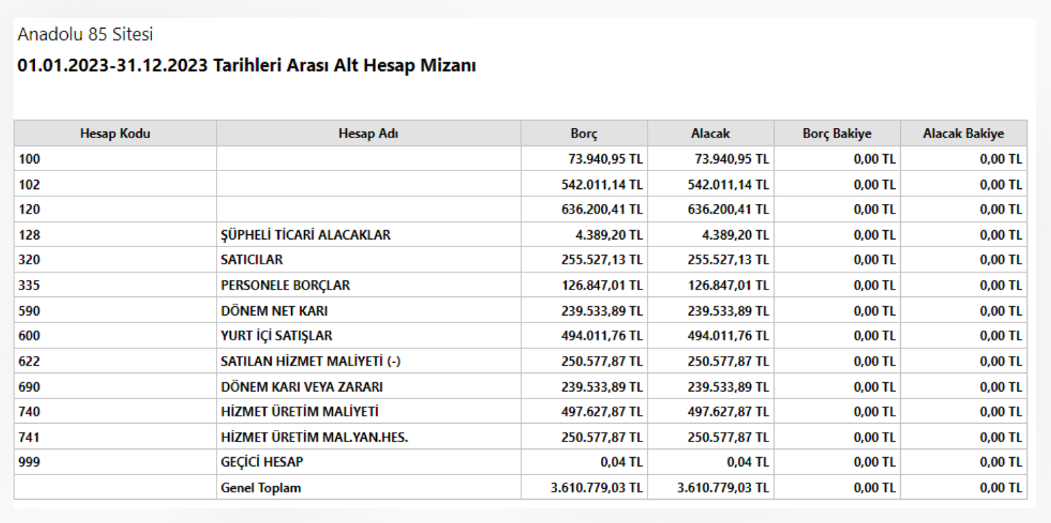The image size is (1051, 523).
Task: Select account code 740
Action: [29, 412]
